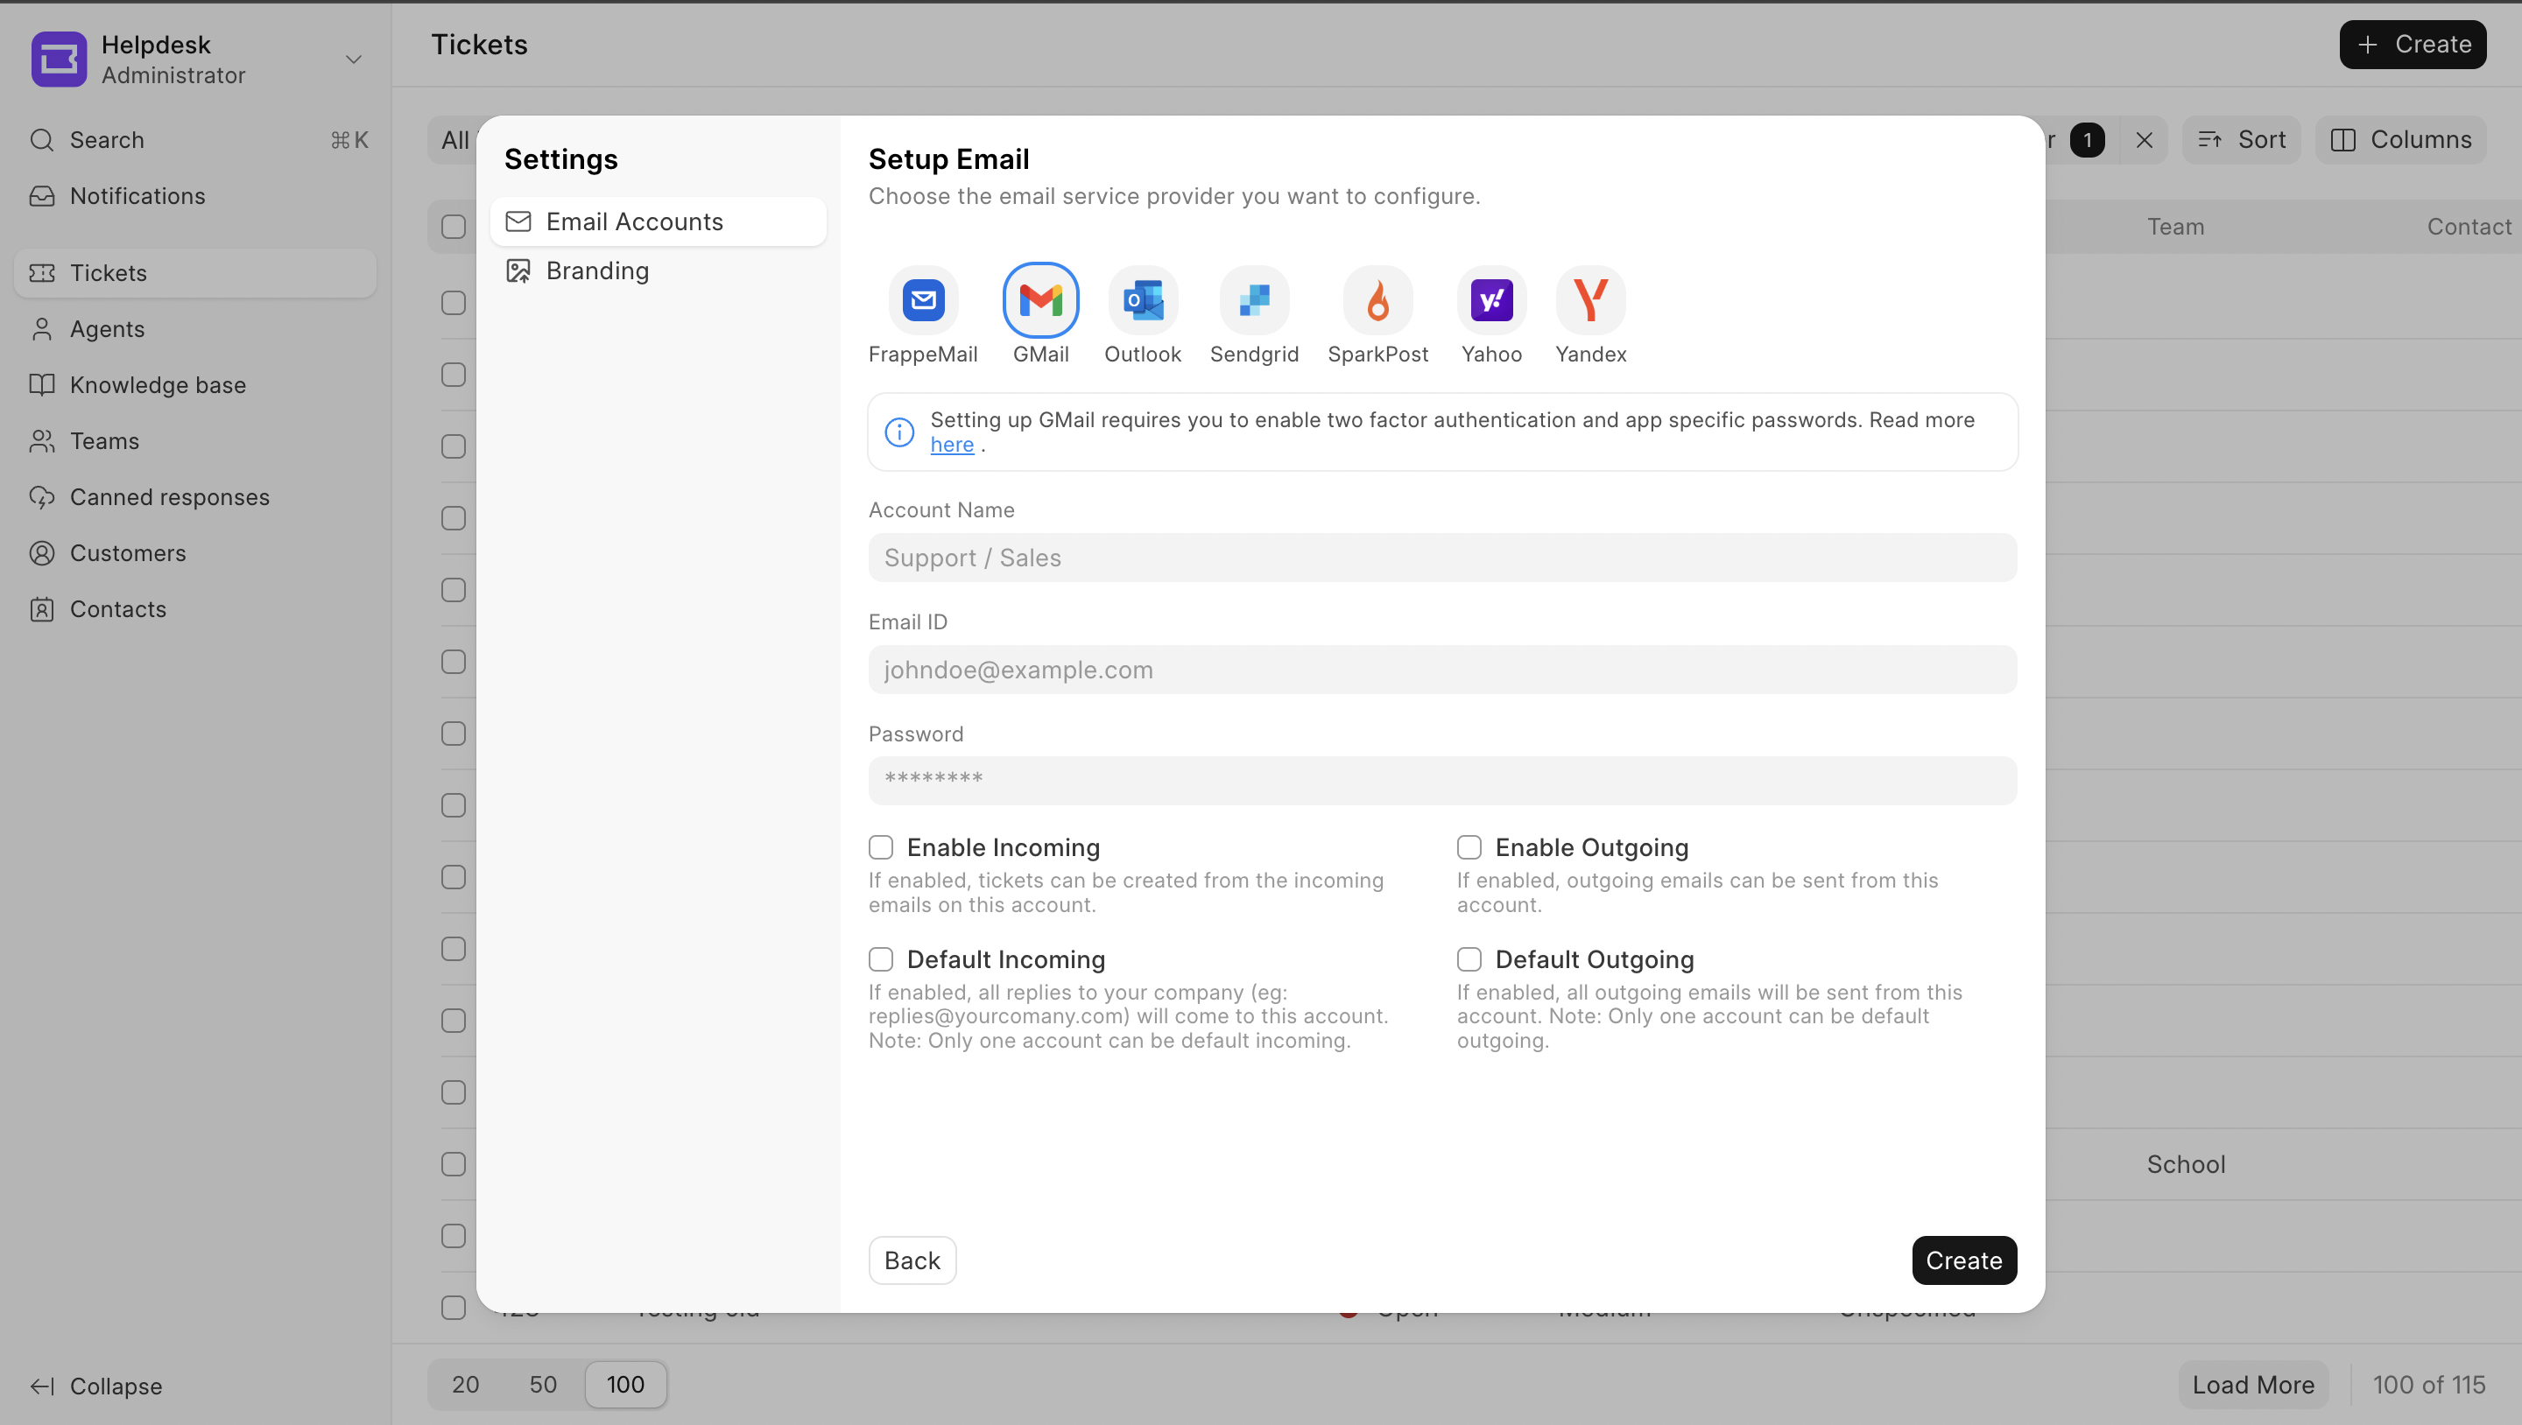This screenshot has width=2522, height=1425.
Task: Click the Knowledge base book icon
Action: [42, 384]
